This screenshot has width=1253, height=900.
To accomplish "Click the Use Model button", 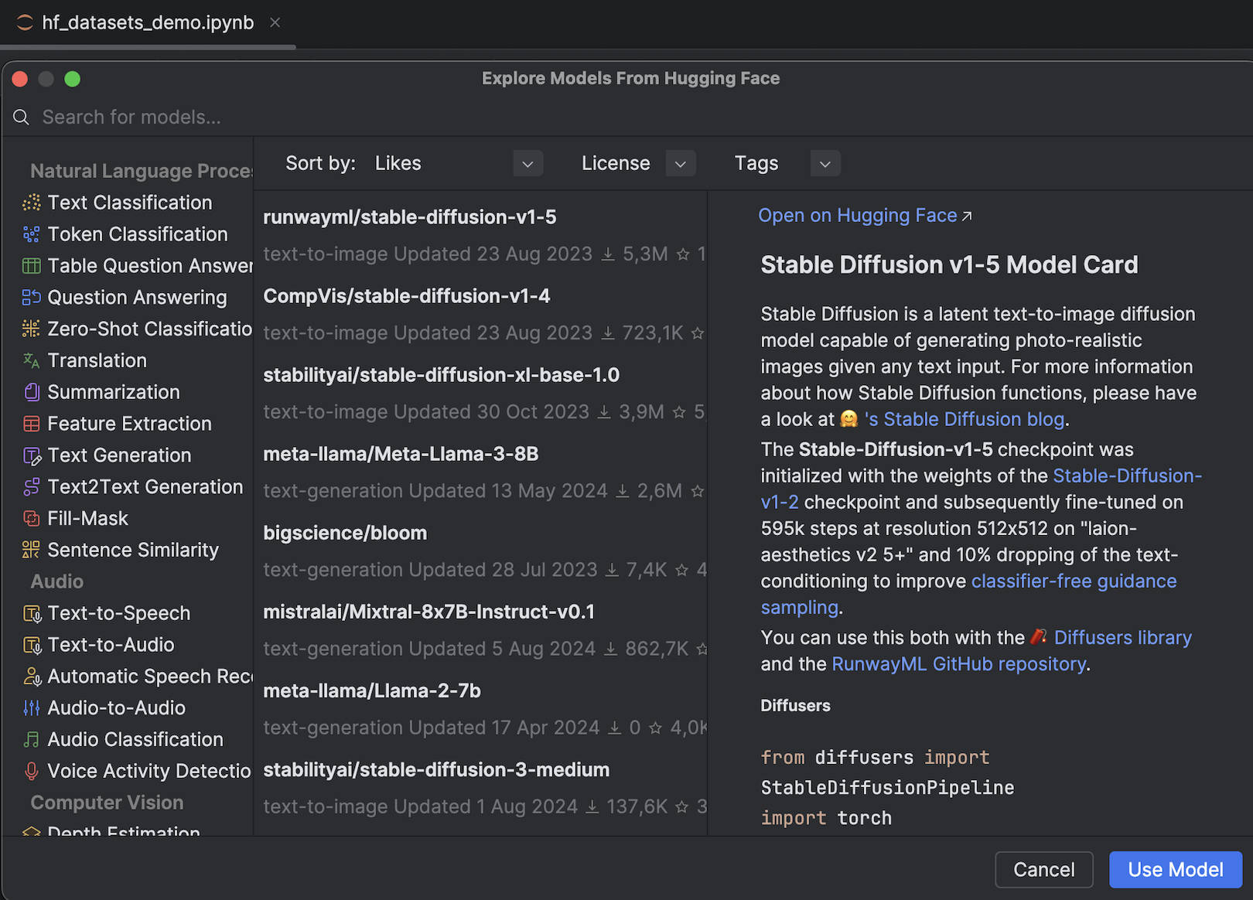I will point(1175,869).
